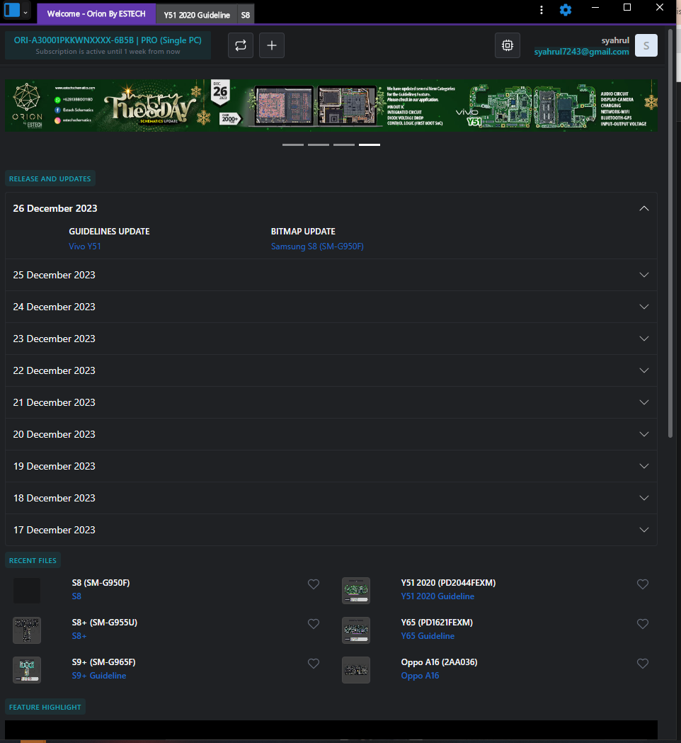Switch to Y51 2020 Guideline tab

(197, 15)
